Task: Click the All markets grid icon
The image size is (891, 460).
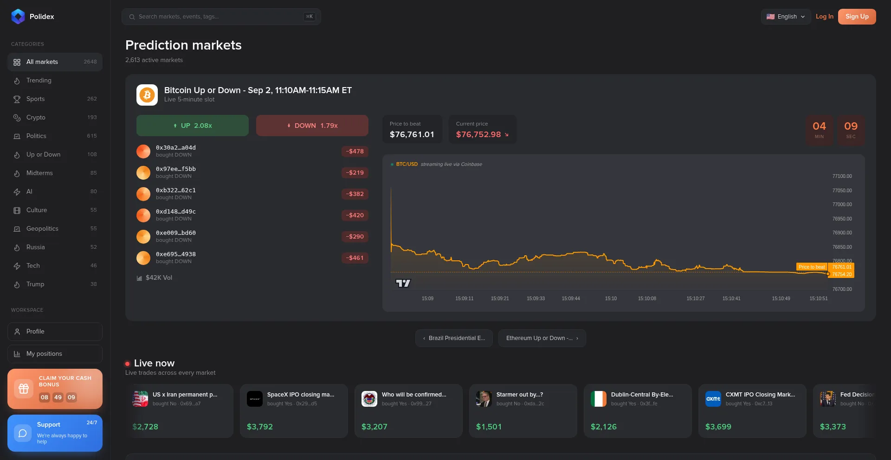Action: [x=17, y=62]
